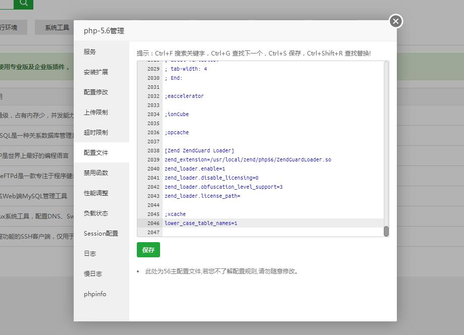Click the green search magnifier icon

pyautogui.click(x=23, y=3)
